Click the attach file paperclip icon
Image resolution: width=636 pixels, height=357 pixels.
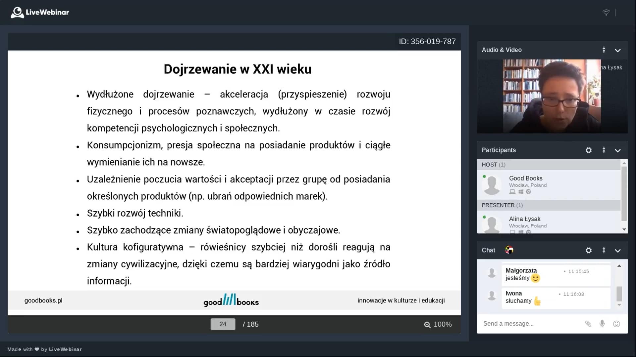click(588, 324)
